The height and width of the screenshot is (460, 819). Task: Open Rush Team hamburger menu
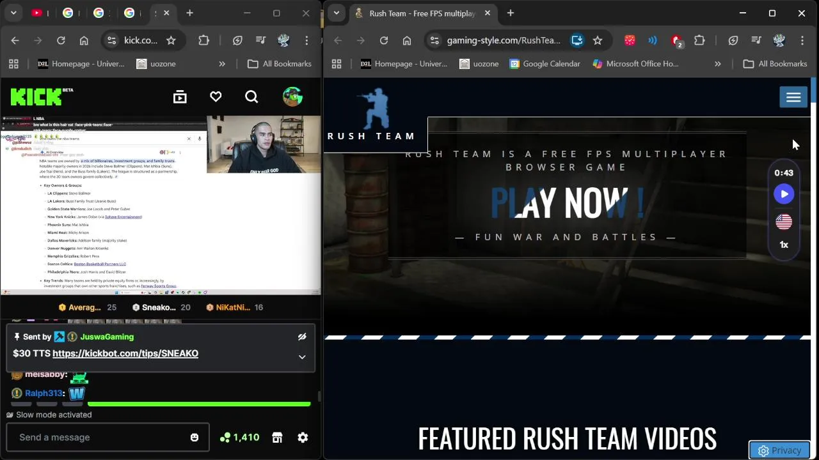[793, 97]
